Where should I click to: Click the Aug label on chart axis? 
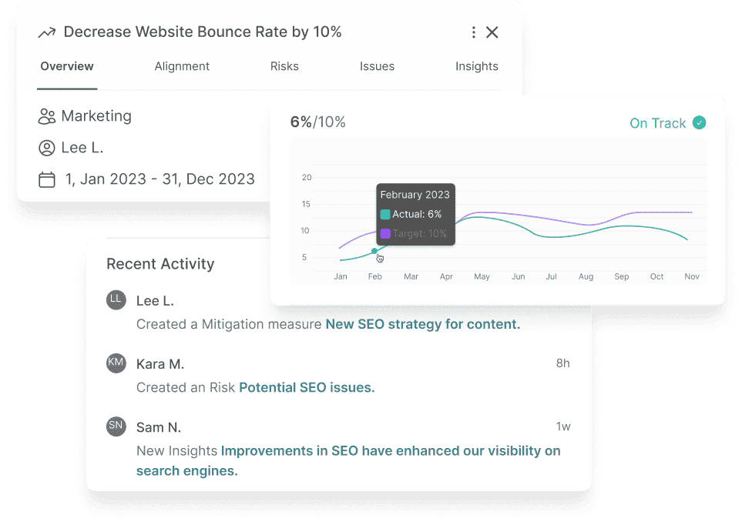point(586,276)
